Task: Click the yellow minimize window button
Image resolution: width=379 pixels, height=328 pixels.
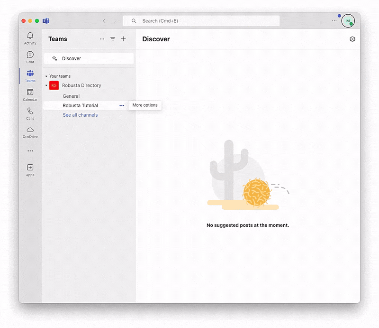Action: [30, 21]
